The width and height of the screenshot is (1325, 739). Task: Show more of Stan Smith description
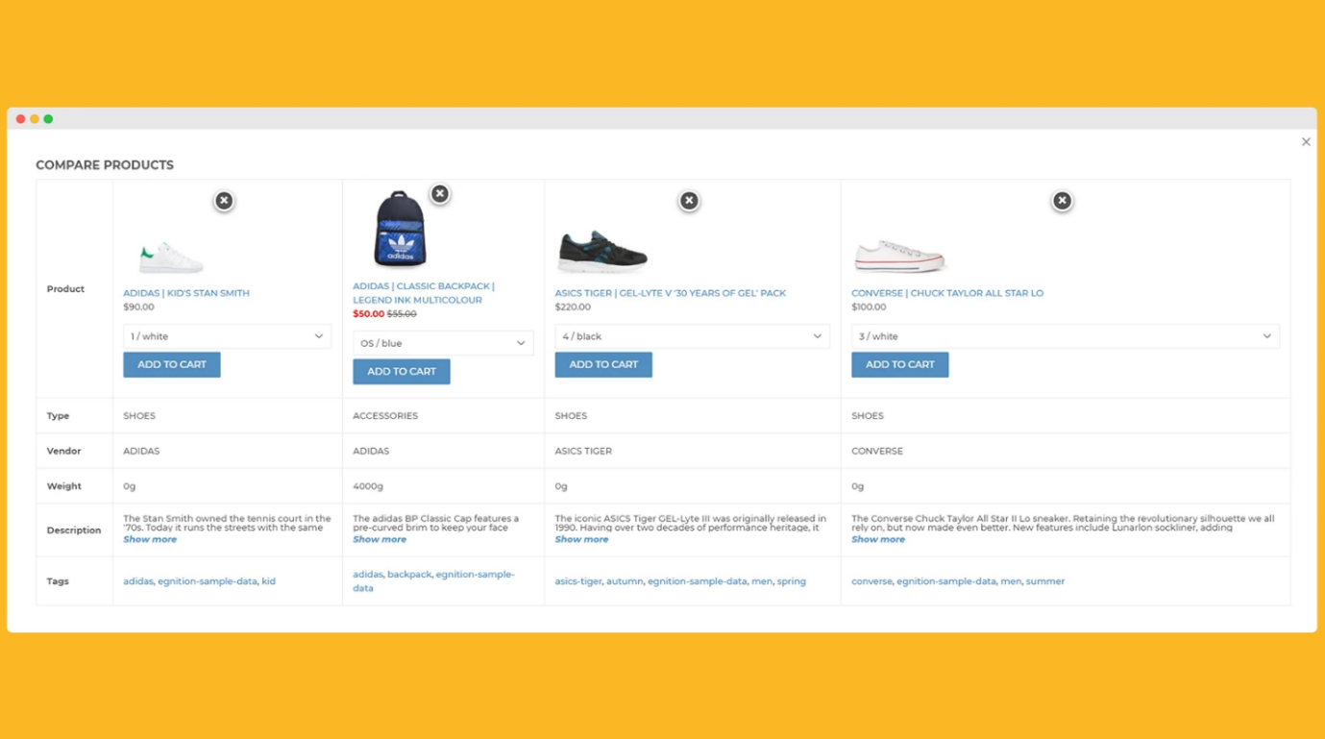tap(150, 540)
